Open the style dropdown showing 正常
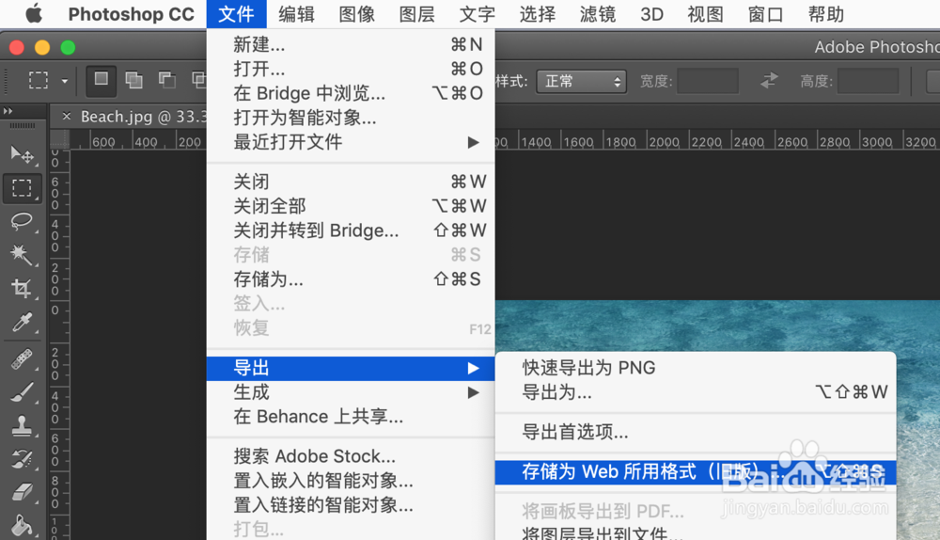This screenshot has width=940, height=540. (x=582, y=82)
